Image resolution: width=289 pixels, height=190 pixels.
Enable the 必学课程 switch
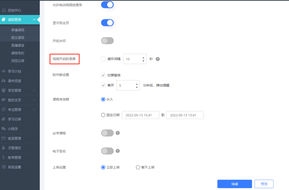click(x=107, y=133)
